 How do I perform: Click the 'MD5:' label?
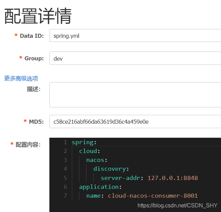point(36,122)
